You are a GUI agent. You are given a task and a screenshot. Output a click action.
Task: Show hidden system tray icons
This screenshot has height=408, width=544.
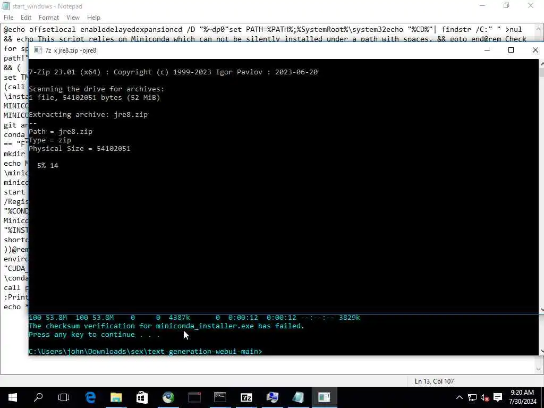click(460, 397)
